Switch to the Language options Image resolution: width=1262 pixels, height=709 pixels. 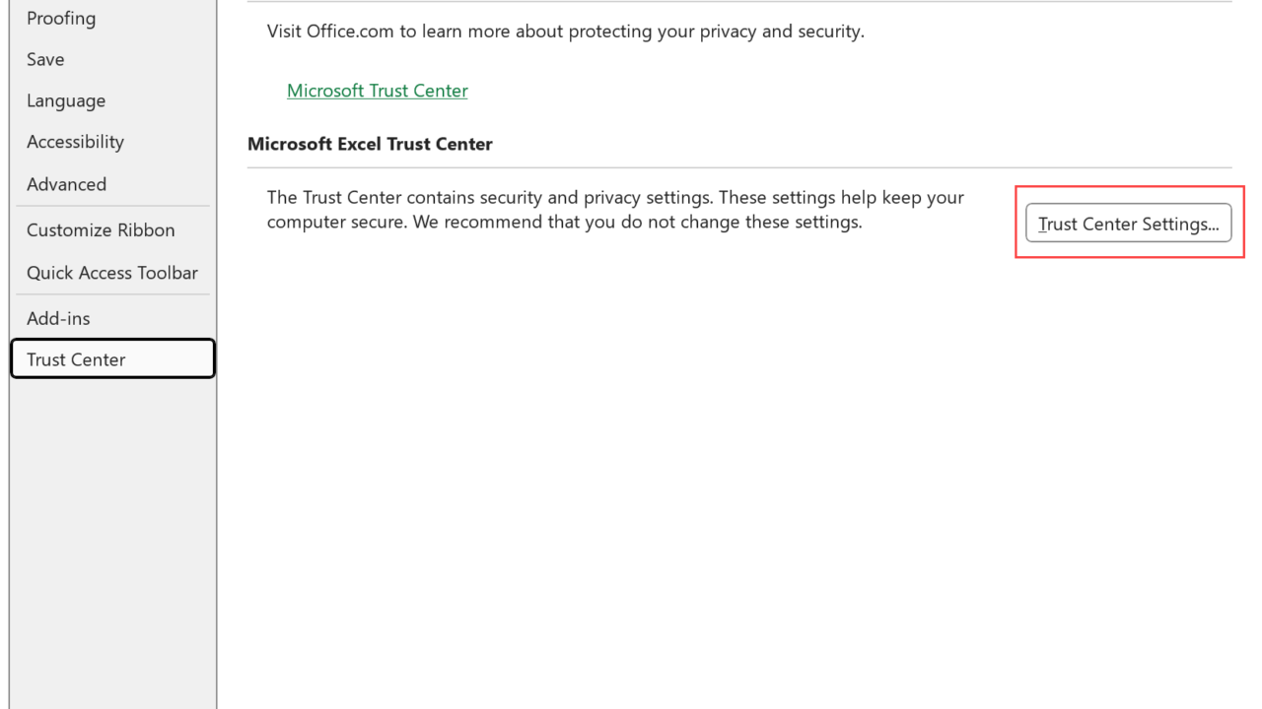[66, 100]
